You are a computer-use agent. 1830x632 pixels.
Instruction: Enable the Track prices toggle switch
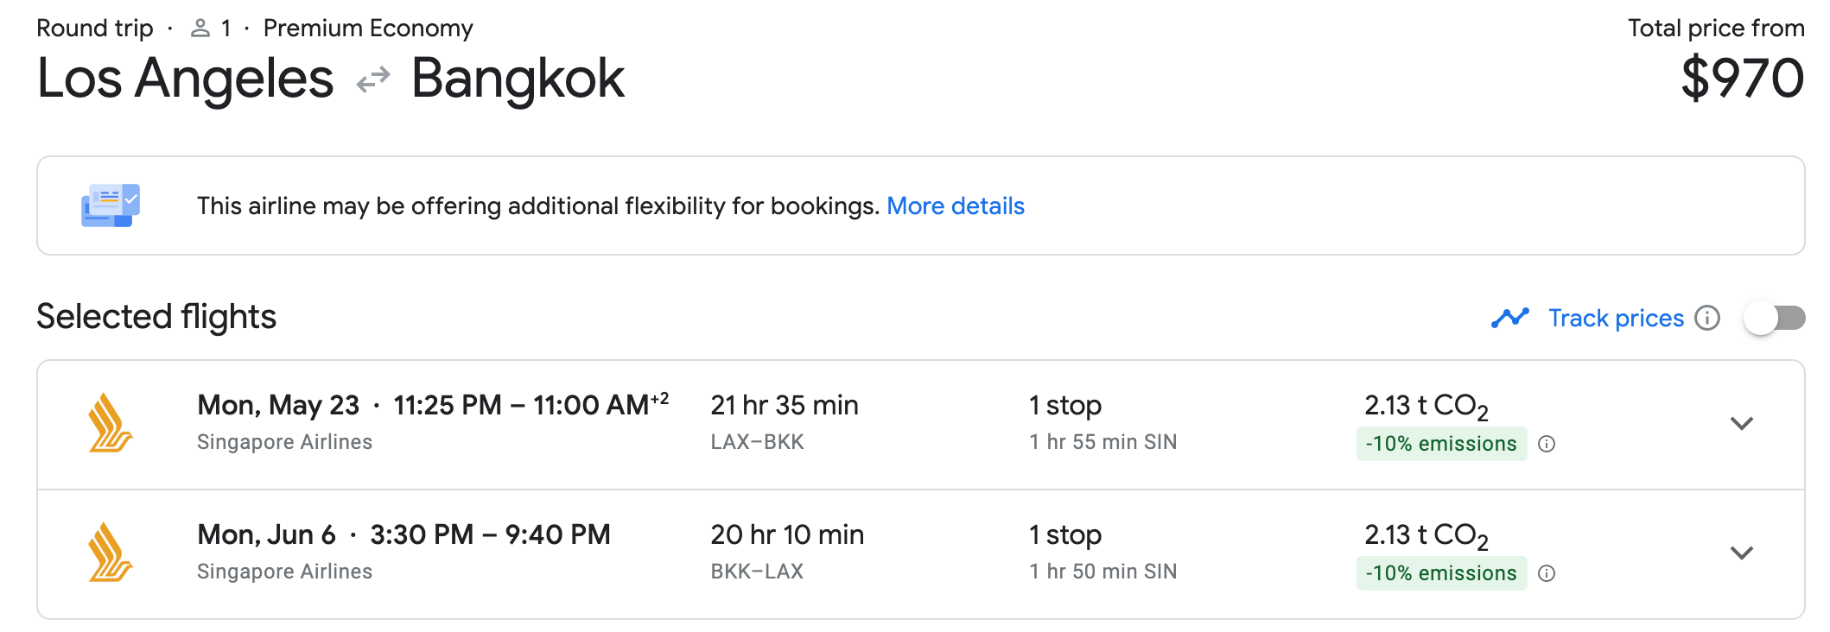click(1774, 318)
